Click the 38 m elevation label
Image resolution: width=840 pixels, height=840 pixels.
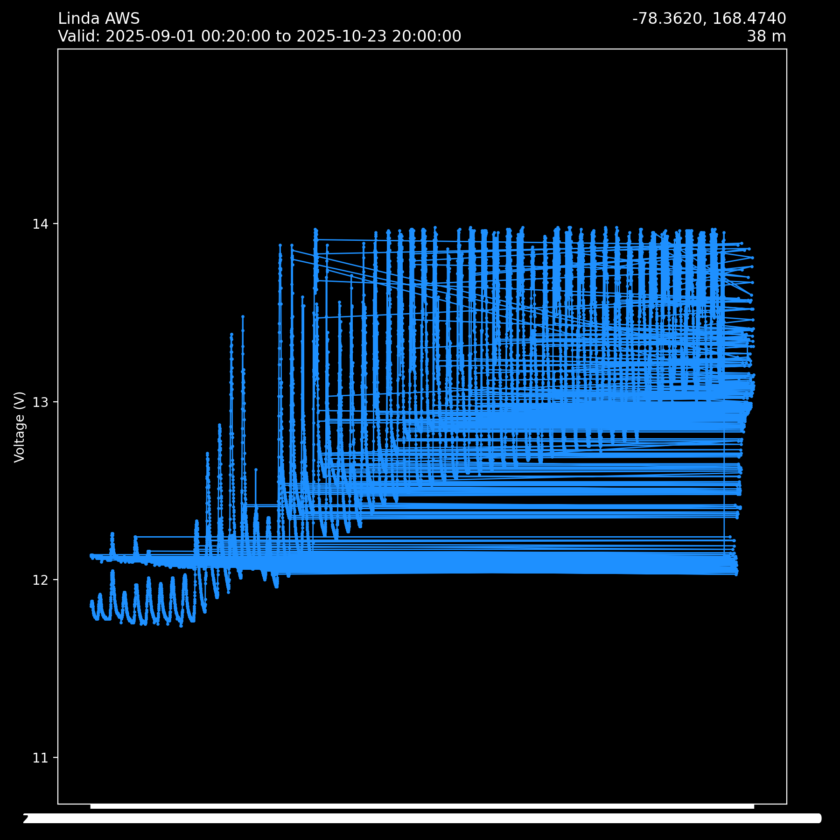point(766,36)
